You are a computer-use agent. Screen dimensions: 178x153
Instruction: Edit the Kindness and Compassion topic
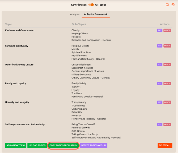pos(160,30)
